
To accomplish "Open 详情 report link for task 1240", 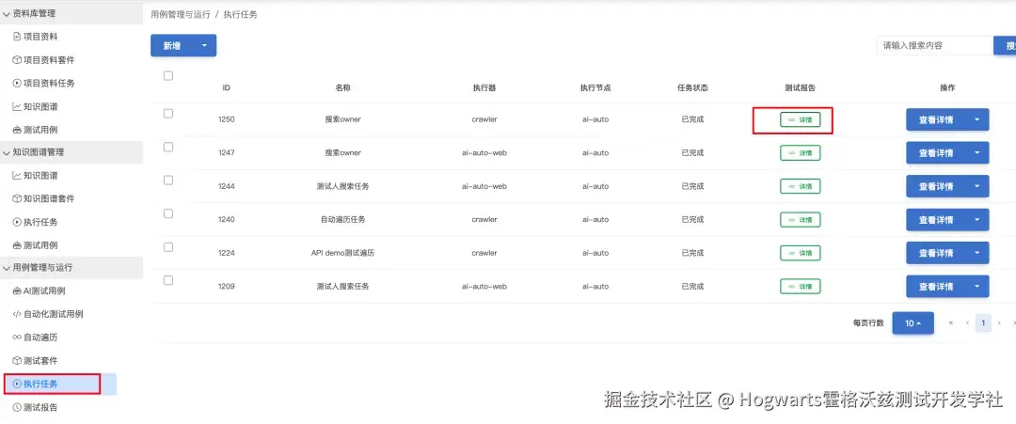I will tap(801, 219).
